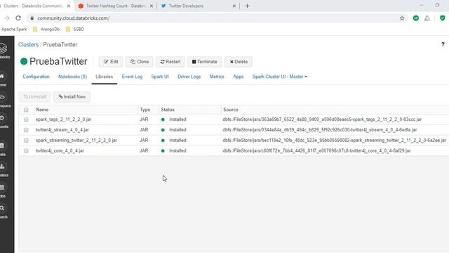
Task: Check the spark_tags_2_11_2_2_0 jar row
Action: coord(26,119)
